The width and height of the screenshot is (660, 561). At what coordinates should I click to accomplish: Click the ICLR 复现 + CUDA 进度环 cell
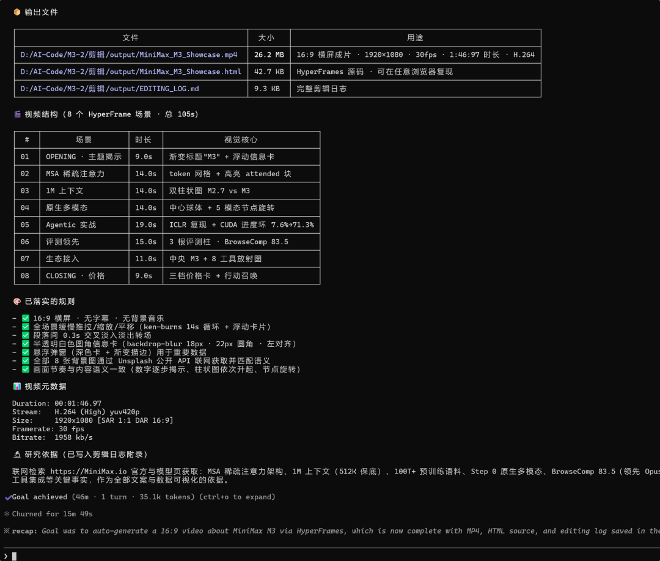pos(241,225)
